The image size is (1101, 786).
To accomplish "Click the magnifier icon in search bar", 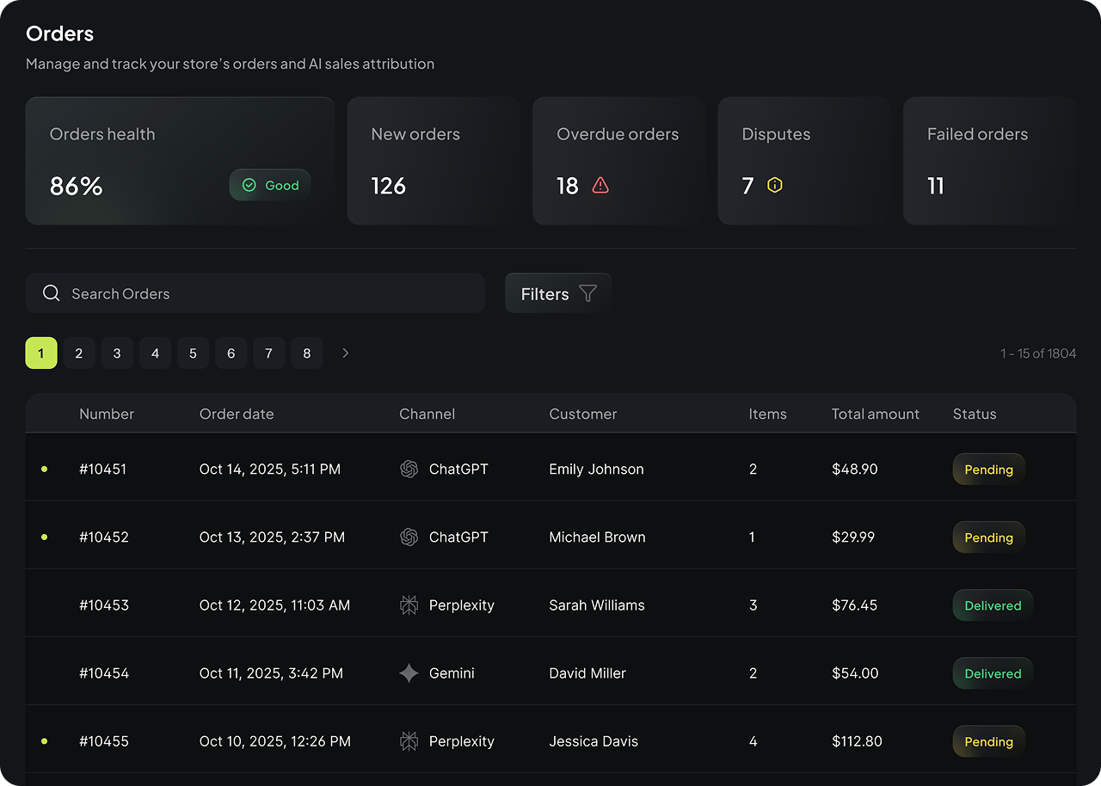I will (52, 293).
